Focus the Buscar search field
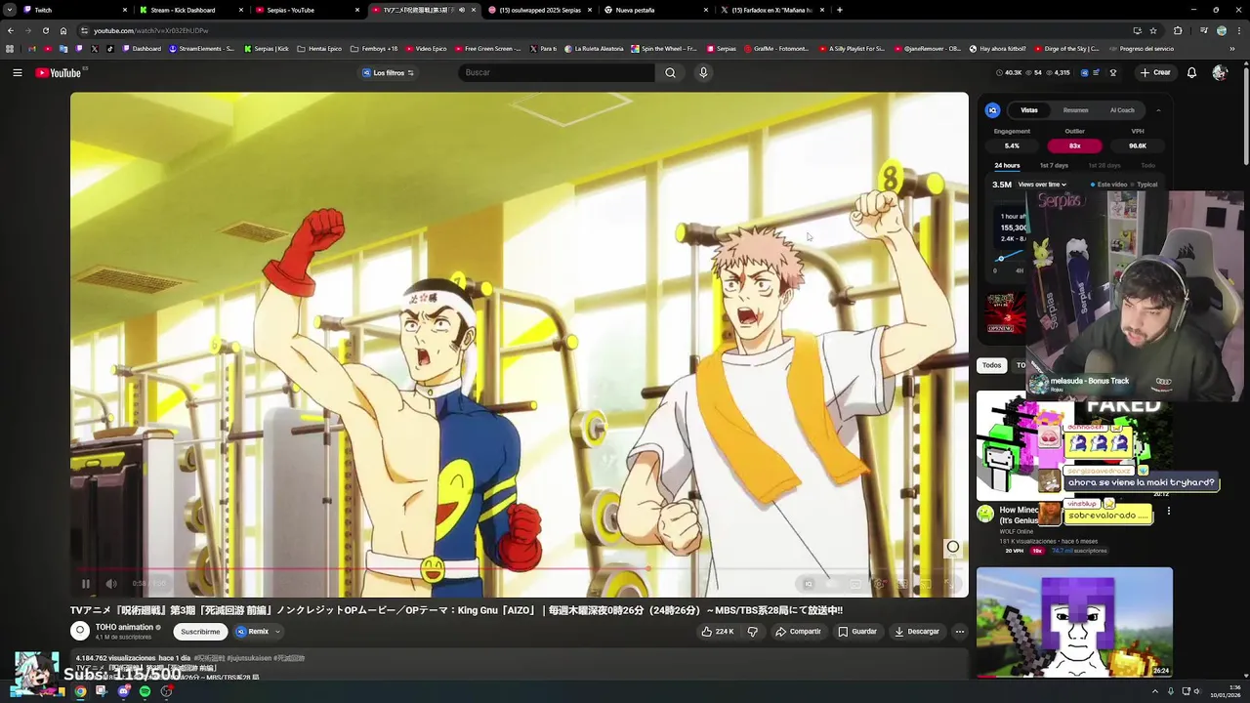Screen dimensions: 1250x703 click(557, 72)
